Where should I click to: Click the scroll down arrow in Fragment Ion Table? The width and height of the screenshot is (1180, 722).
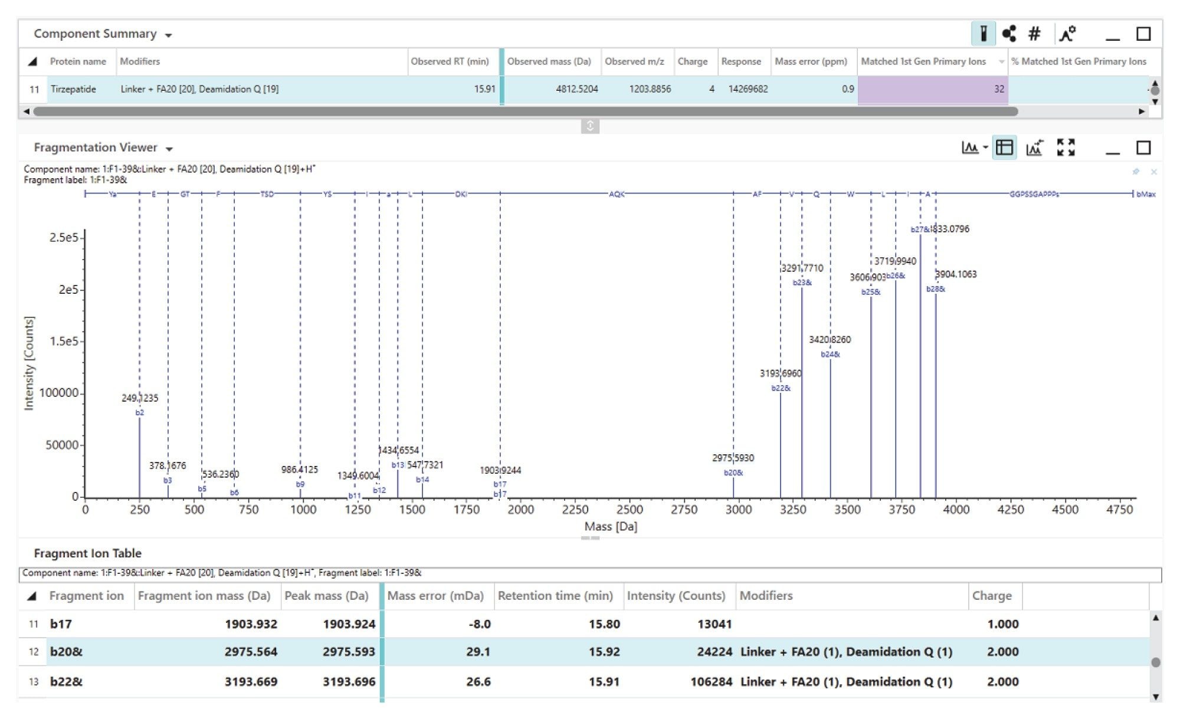click(x=1156, y=697)
